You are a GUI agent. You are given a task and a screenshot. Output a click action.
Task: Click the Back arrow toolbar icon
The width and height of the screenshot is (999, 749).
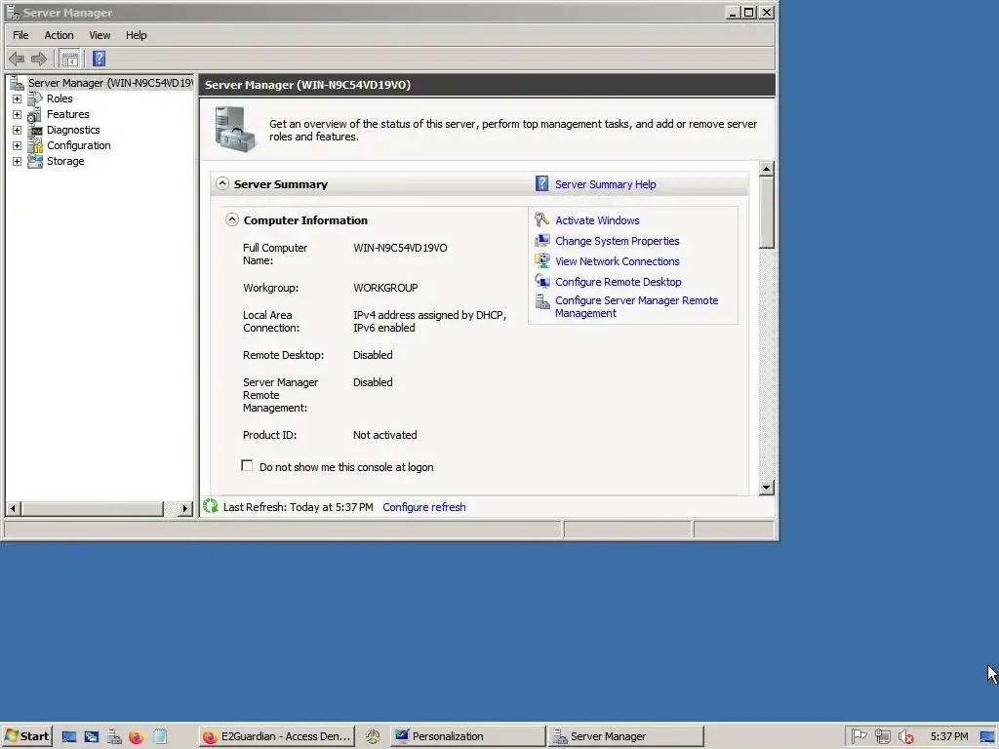point(17,59)
